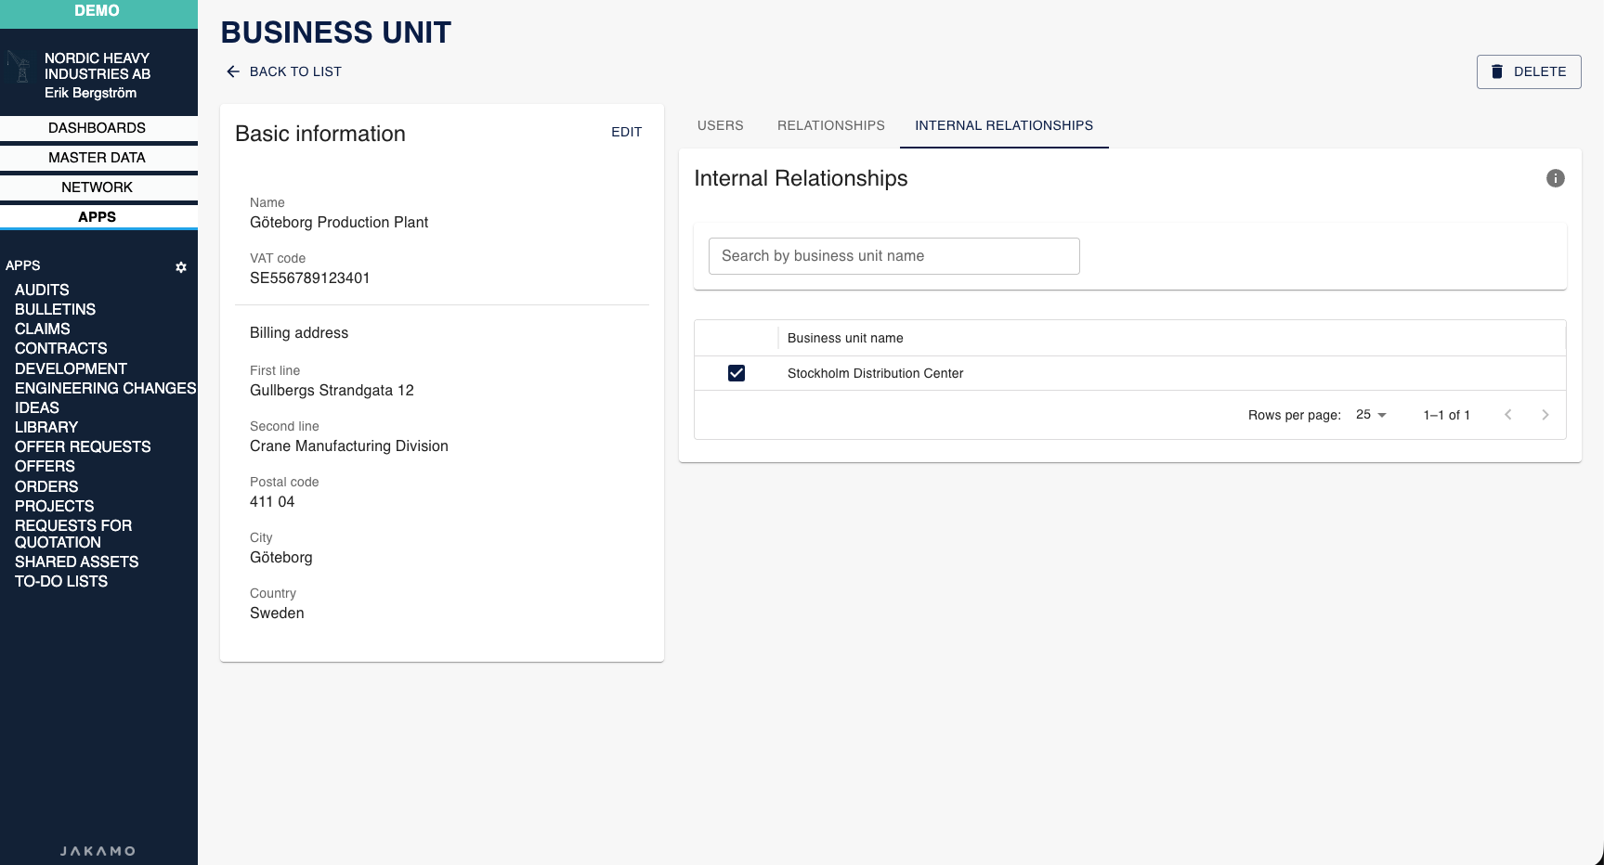
Task: Open the Contracts app
Action: [60, 348]
